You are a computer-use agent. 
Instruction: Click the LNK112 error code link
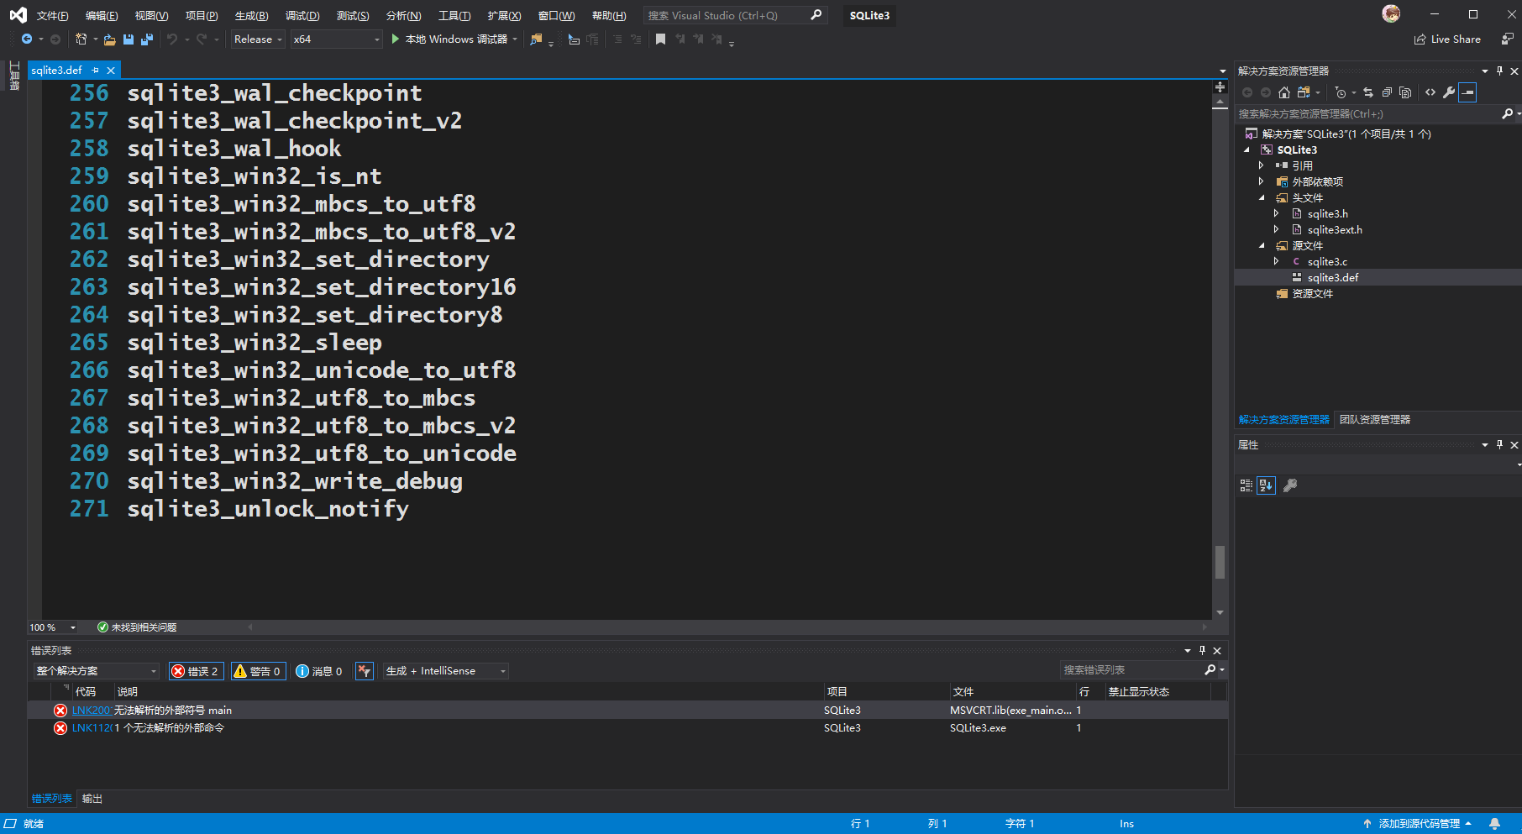92,728
